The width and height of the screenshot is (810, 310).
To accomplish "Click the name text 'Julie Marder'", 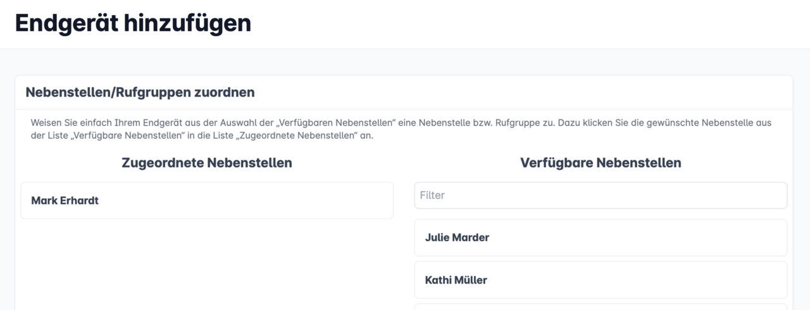I will click(x=457, y=238).
